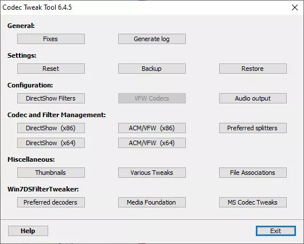
Task: Click the Generate log button
Action: point(152,39)
